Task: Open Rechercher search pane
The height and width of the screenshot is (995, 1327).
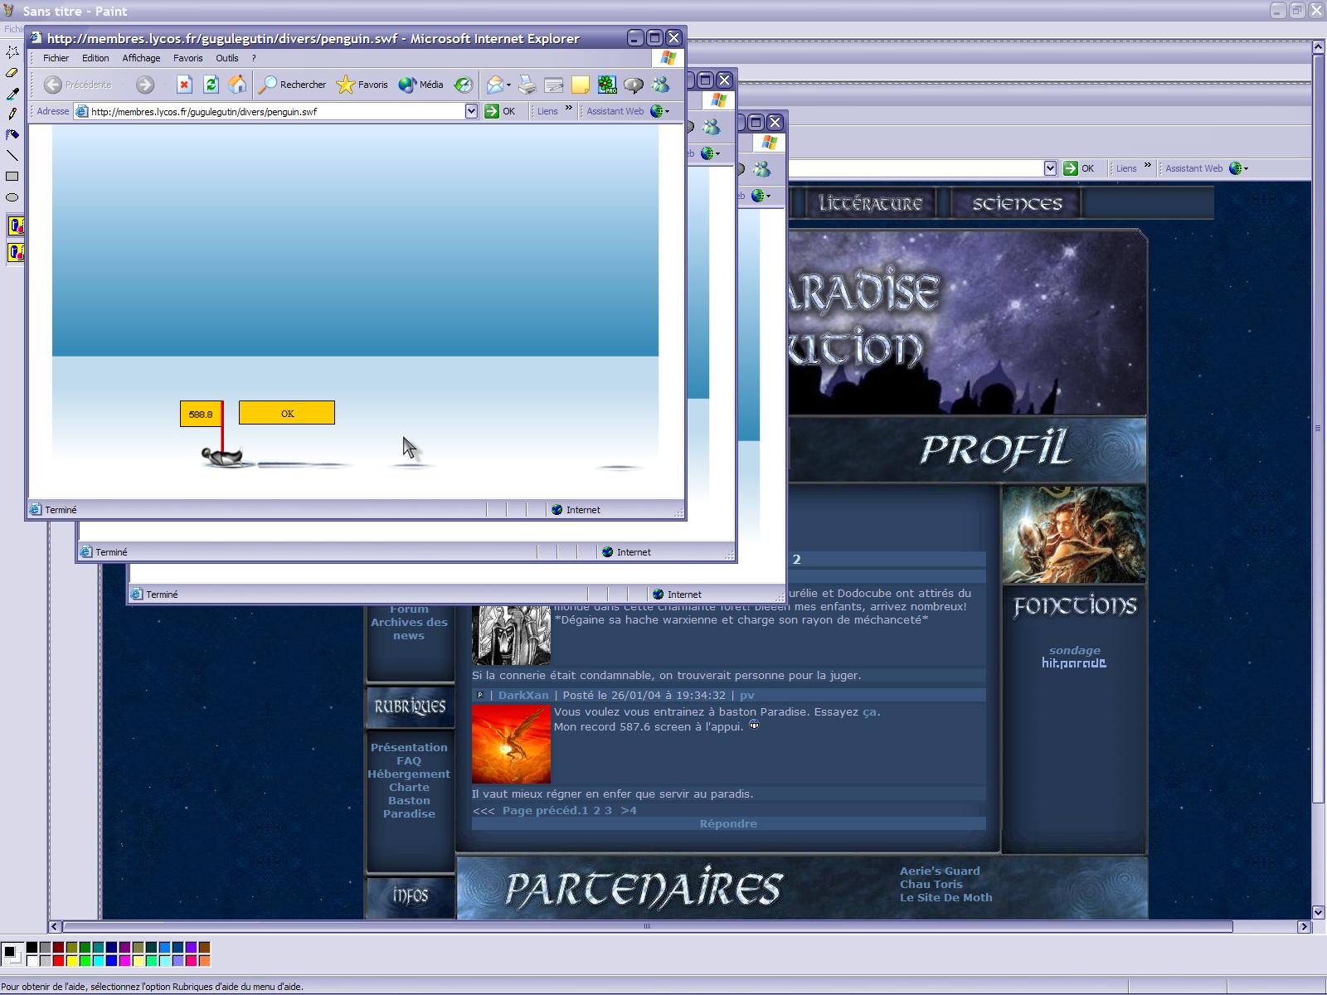Action: (x=292, y=85)
